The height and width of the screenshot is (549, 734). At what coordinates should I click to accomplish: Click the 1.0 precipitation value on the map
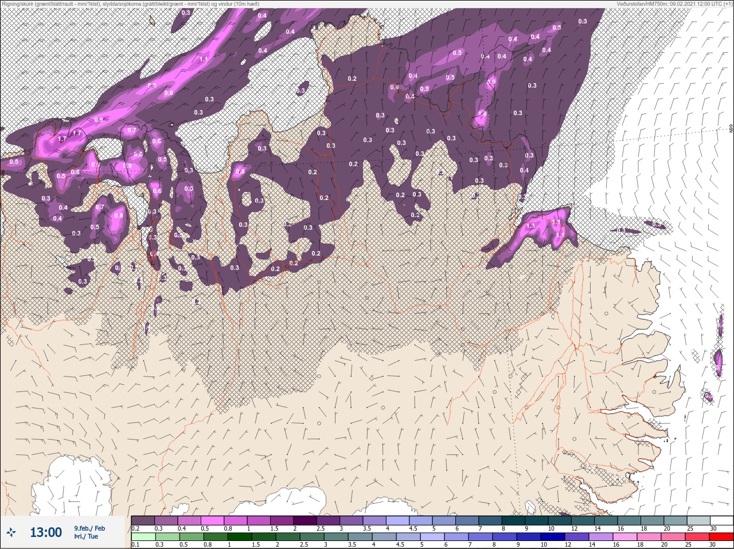click(x=482, y=114)
